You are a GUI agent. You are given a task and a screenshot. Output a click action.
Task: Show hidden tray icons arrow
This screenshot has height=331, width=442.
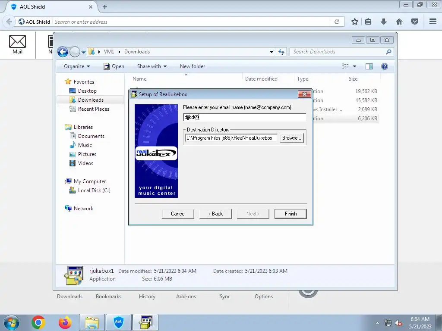[377, 323]
